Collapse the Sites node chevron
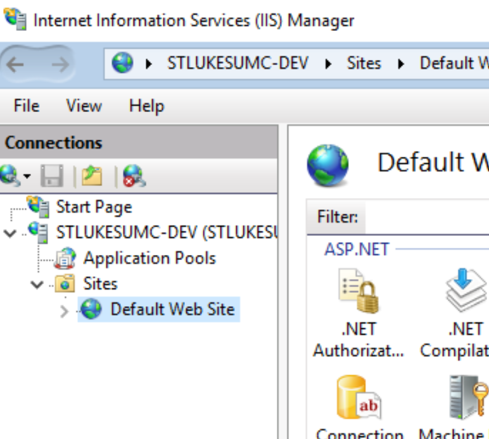 tap(37, 284)
